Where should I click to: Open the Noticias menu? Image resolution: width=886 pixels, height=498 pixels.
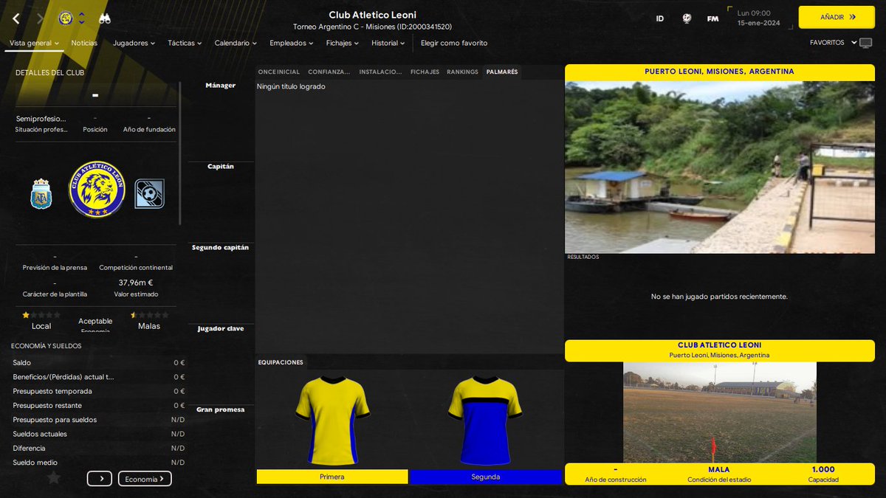point(84,43)
